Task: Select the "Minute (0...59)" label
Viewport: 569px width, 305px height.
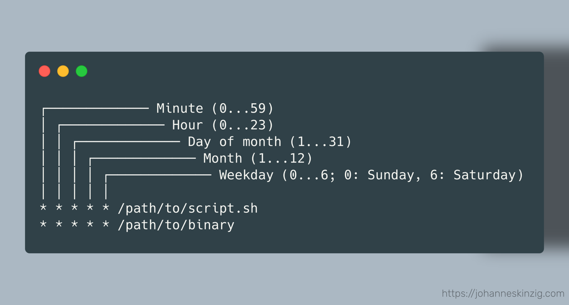Action: [215, 109]
